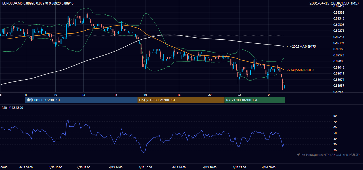
Task: Click price axis value 0.89308
Action: (339, 25)
